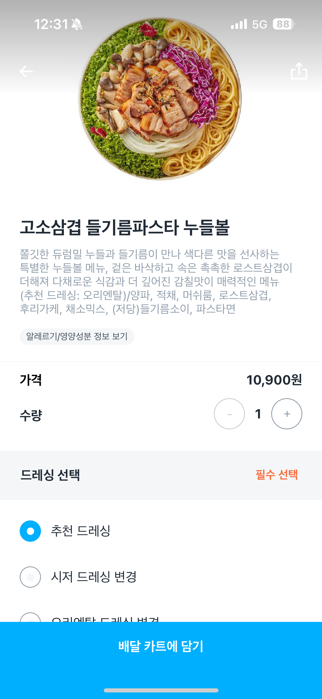The width and height of the screenshot is (322, 699).
Task: Tap the 드레싱 선택 section header
Action: pyautogui.click(x=50, y=475)
